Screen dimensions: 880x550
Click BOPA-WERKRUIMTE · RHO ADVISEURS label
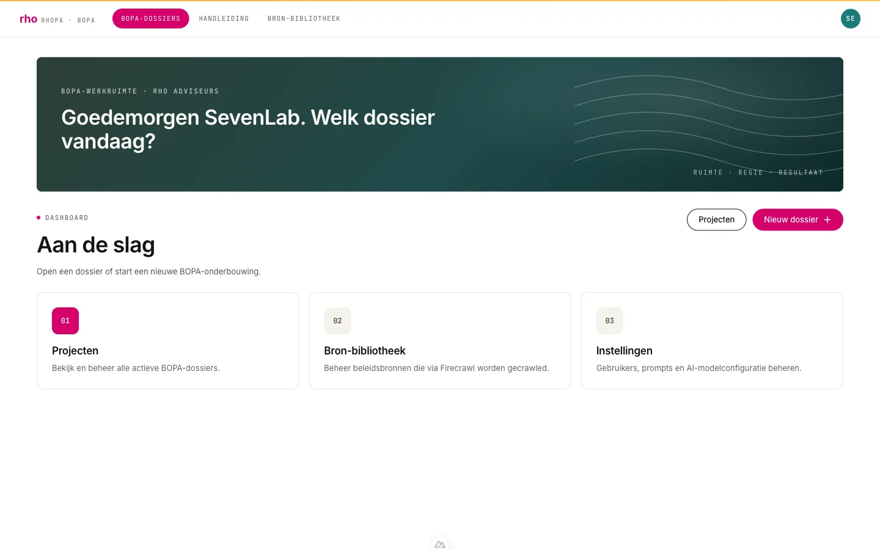pyautogui.click(x=140, y=91)
